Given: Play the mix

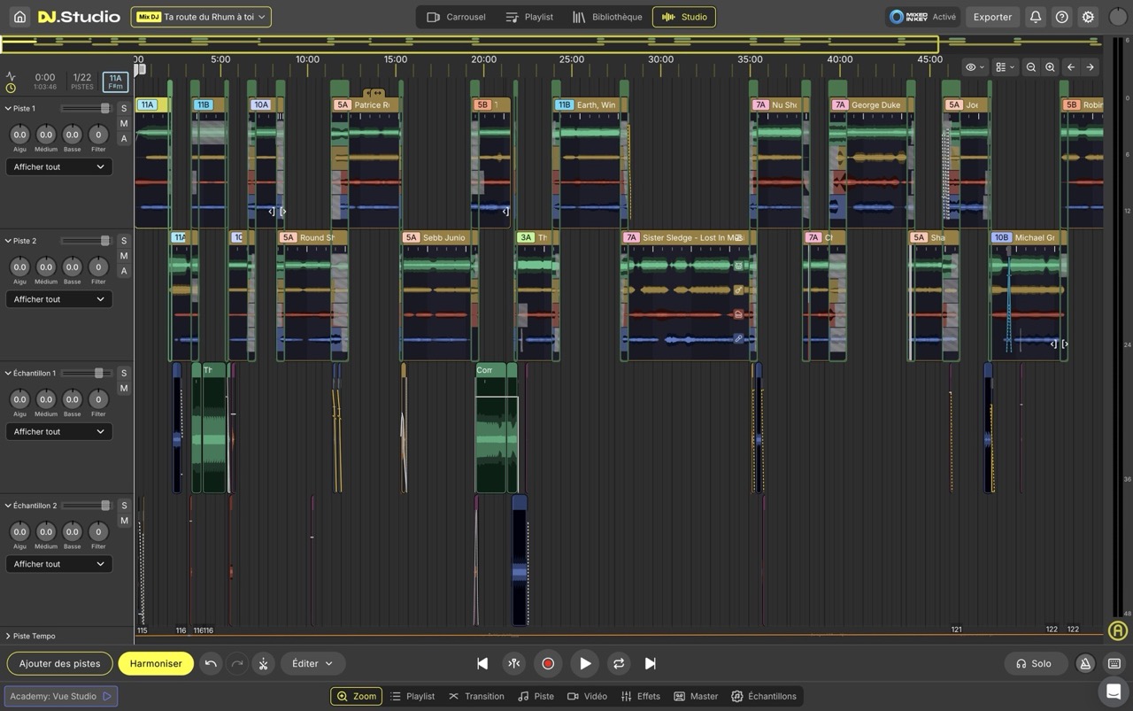Looking at the screenshot, I should point(585,663).
